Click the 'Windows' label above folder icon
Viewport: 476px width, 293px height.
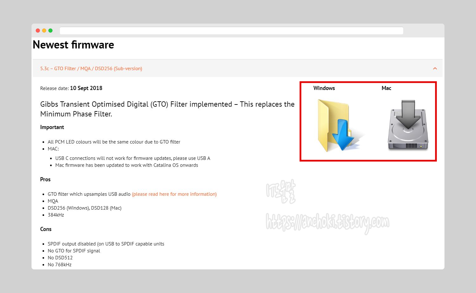tap(324, 88)
